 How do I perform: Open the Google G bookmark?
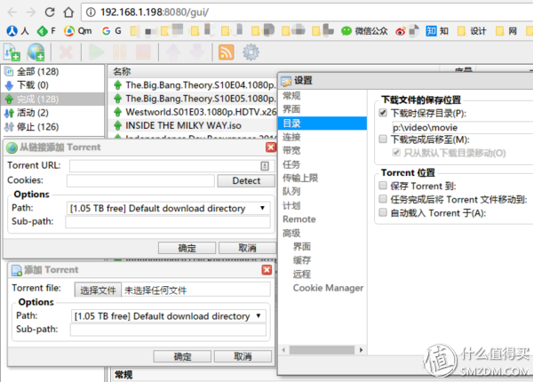112,31
